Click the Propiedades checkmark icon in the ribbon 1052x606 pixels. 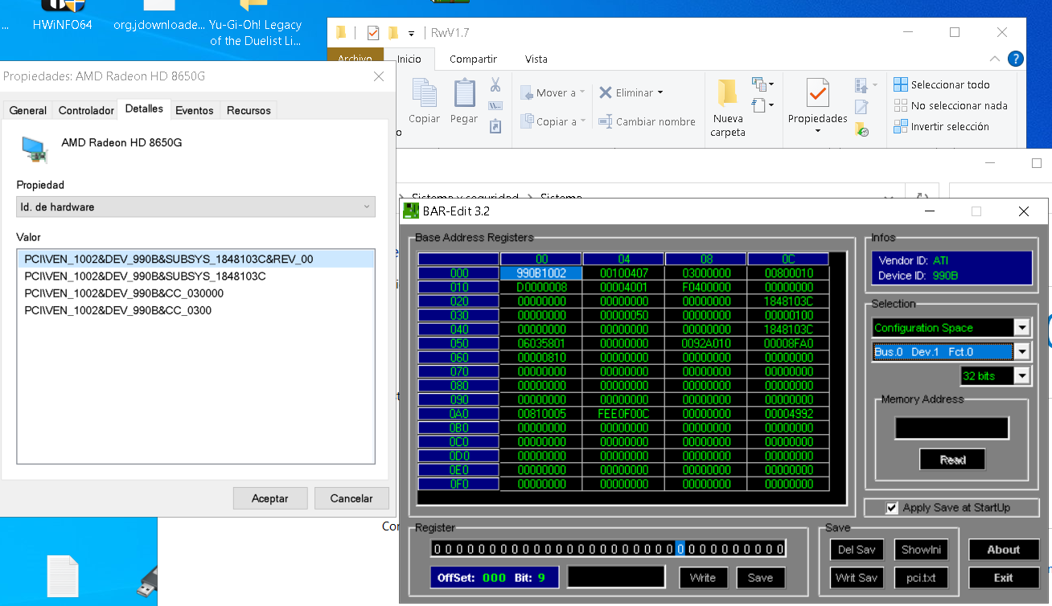click(817, 93)
